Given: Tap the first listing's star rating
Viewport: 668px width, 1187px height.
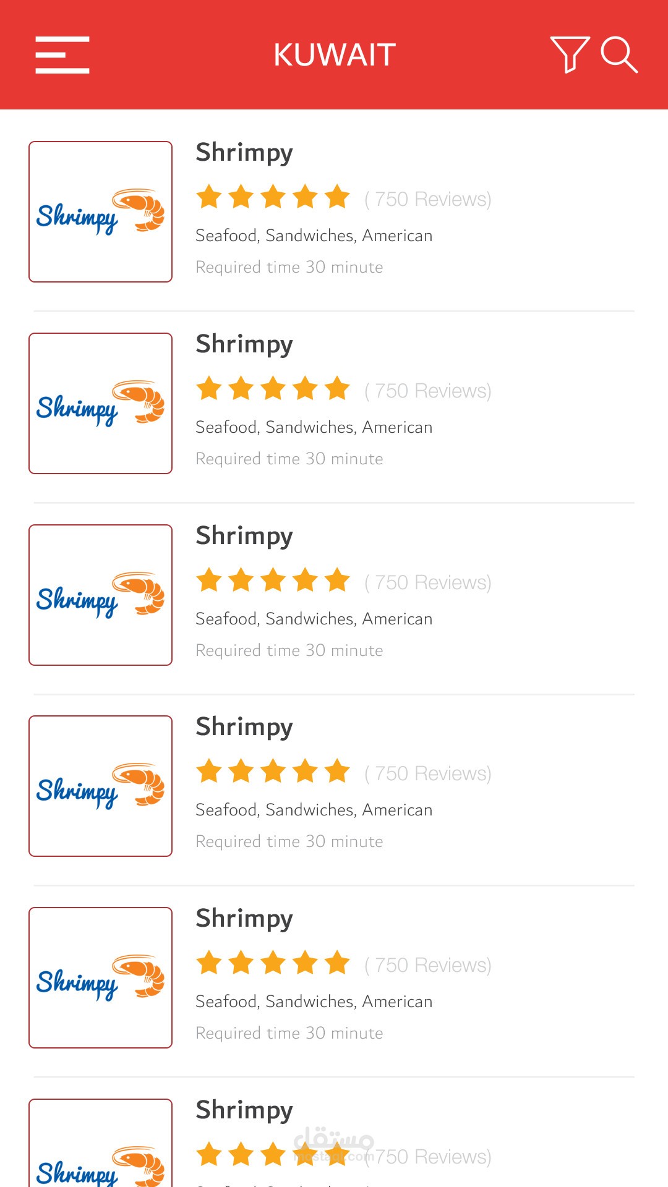Looking at the screenshot, I should (x=273, y=197).
